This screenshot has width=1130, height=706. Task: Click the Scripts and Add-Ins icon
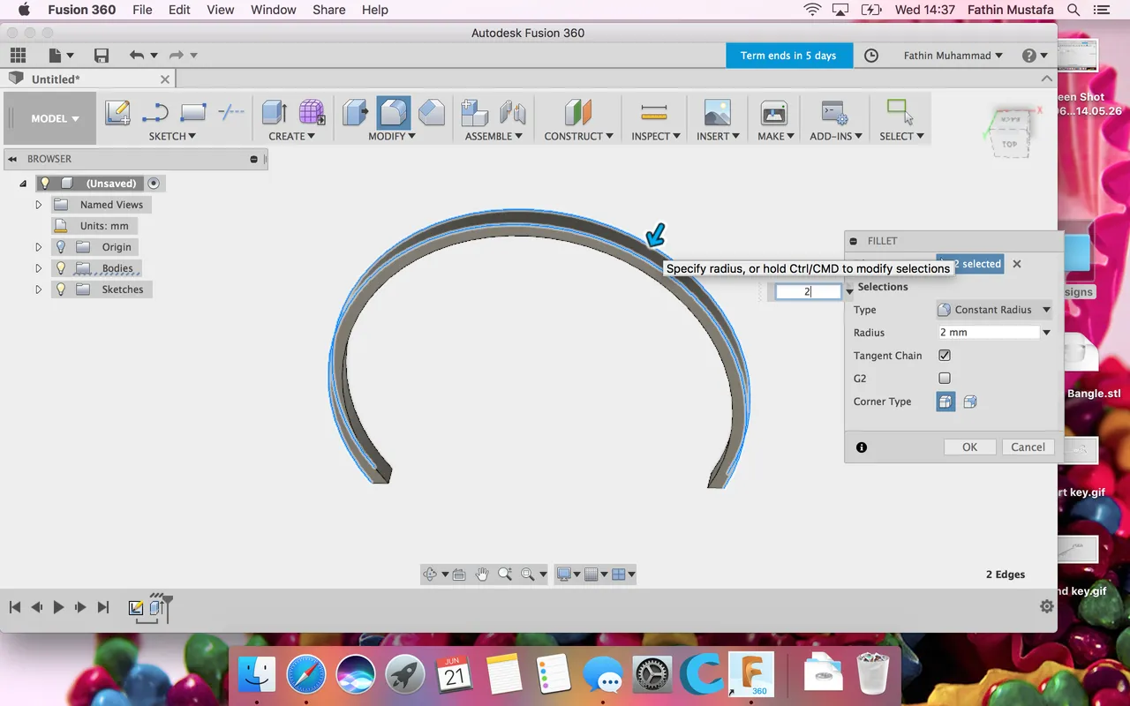pyautogui.click(x=835, y=113)
